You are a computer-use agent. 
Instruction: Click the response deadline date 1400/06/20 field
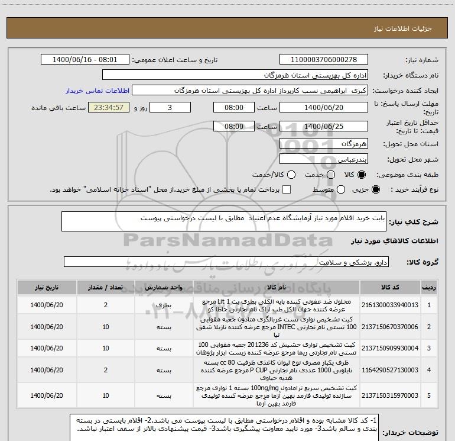[324, 107]
